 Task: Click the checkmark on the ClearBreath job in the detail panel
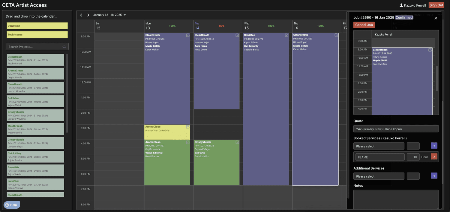pos(430,50)
